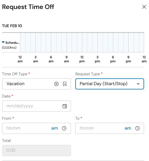Click the 6 pm timeline column
149x161 pixels.
[x=116, y=43]
